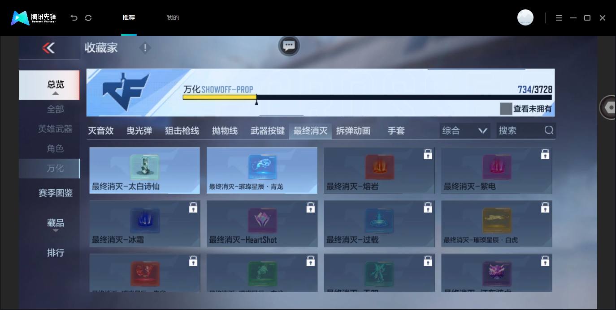
Task: Open 角色 in the sidebar
Action: tap(56, 149)
